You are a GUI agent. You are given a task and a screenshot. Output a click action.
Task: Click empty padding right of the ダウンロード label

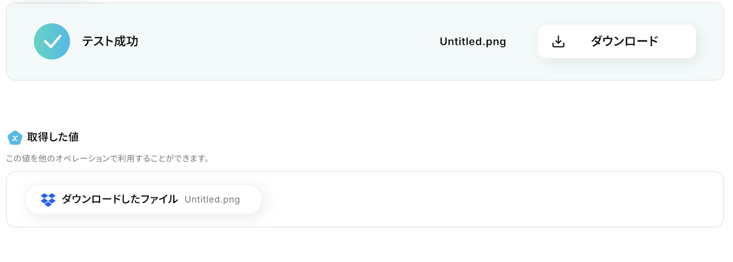point(678,42)
